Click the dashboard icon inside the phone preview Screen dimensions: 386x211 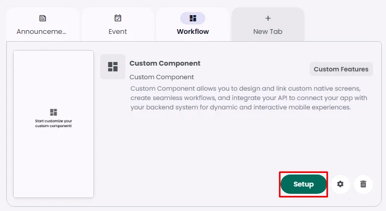(x=53, y=112)
